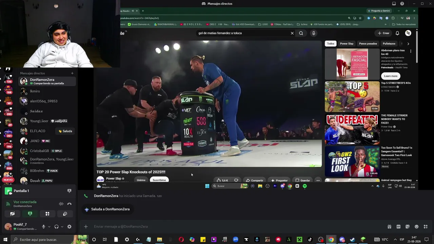Viewport: 434px width, 244px height.
Task: Open Todos los marcadores bookmarks folder
Action: 404,24
